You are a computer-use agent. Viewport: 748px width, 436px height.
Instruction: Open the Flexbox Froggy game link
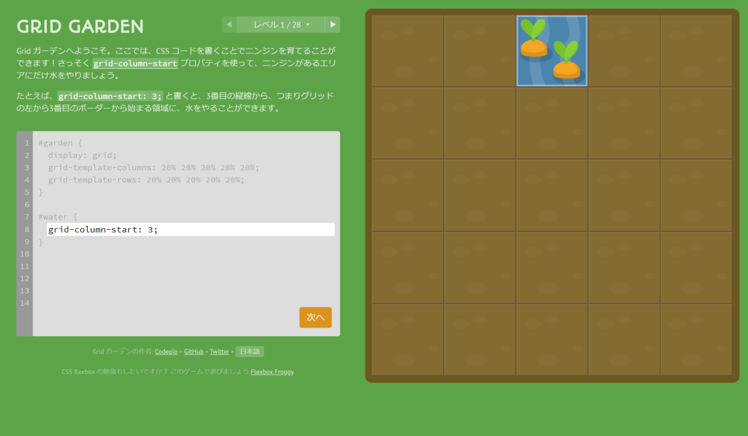(x=272, y=371)
